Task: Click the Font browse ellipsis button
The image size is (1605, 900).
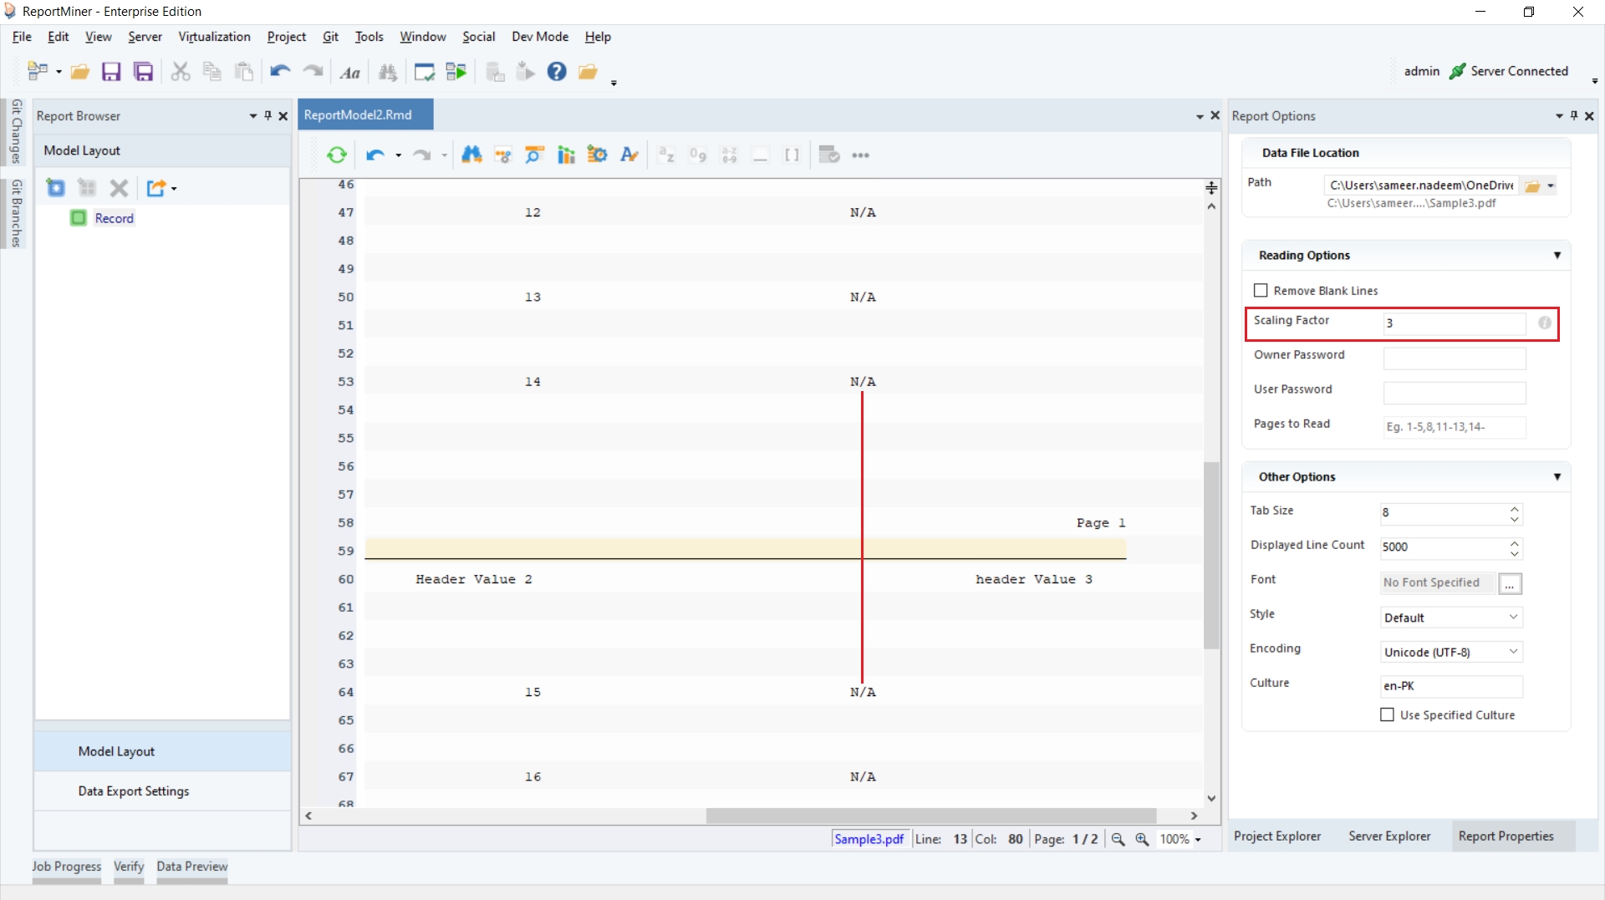Action: pyautogui.click(x=1510, y=584)
